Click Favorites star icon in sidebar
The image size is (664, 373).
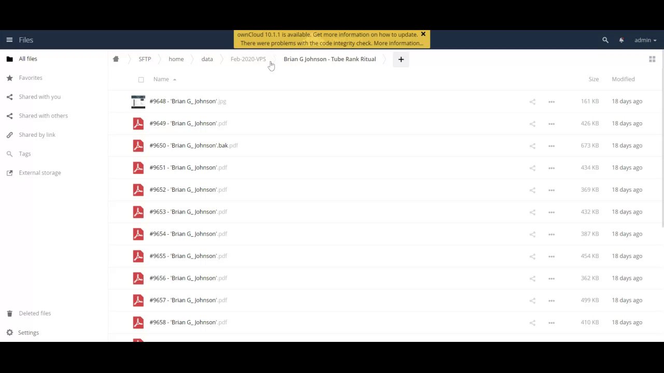point(9,78)
